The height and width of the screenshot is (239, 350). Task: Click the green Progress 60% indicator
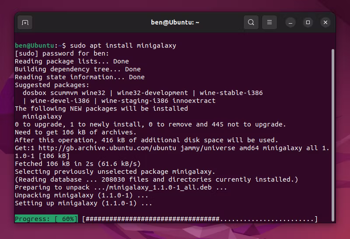point(46,219)
